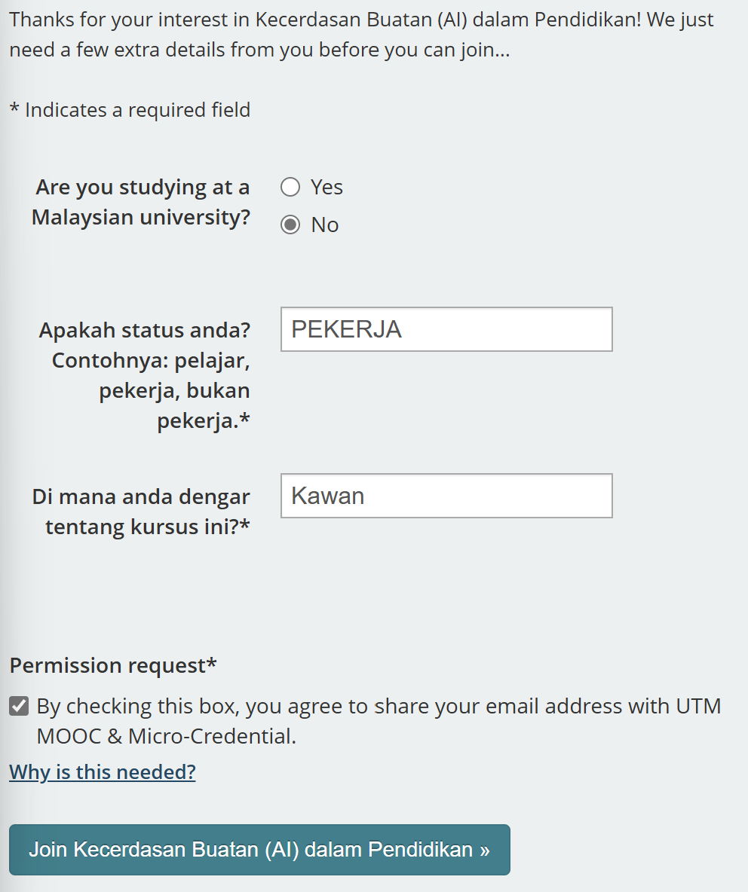The width and height of the screenshot is (748, 892).
Task: Focus the field containing "Kawan"
Action: 446,496
